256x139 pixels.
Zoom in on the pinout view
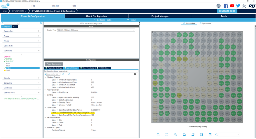coord(158,135)
